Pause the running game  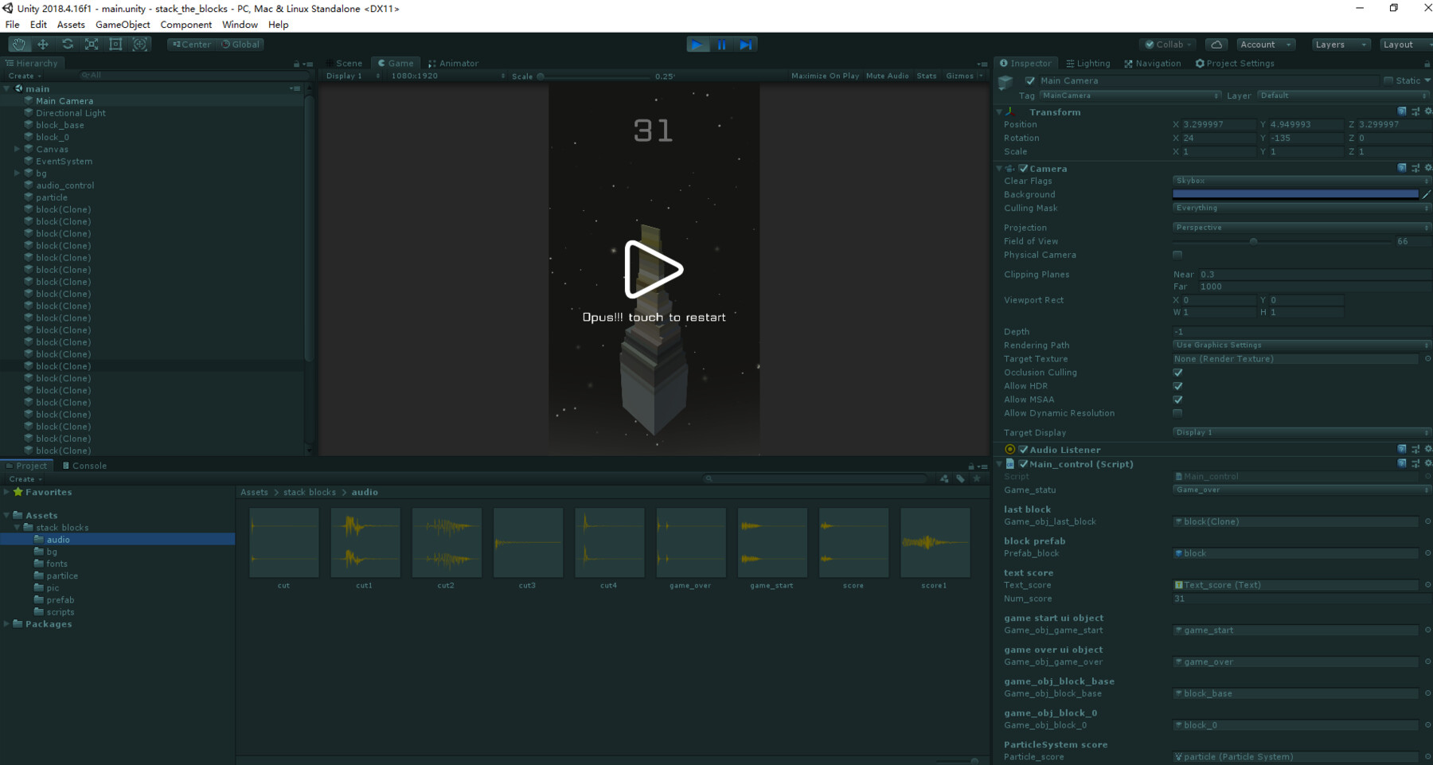721,44
